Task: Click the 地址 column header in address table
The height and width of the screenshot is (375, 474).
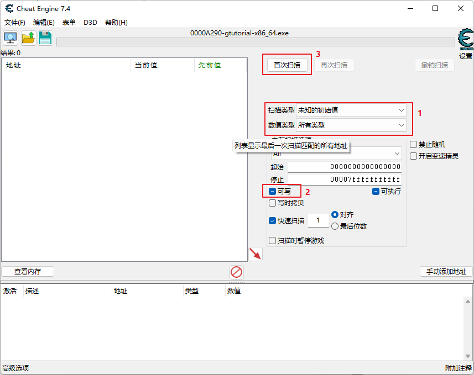Action: tap(147, 291)
